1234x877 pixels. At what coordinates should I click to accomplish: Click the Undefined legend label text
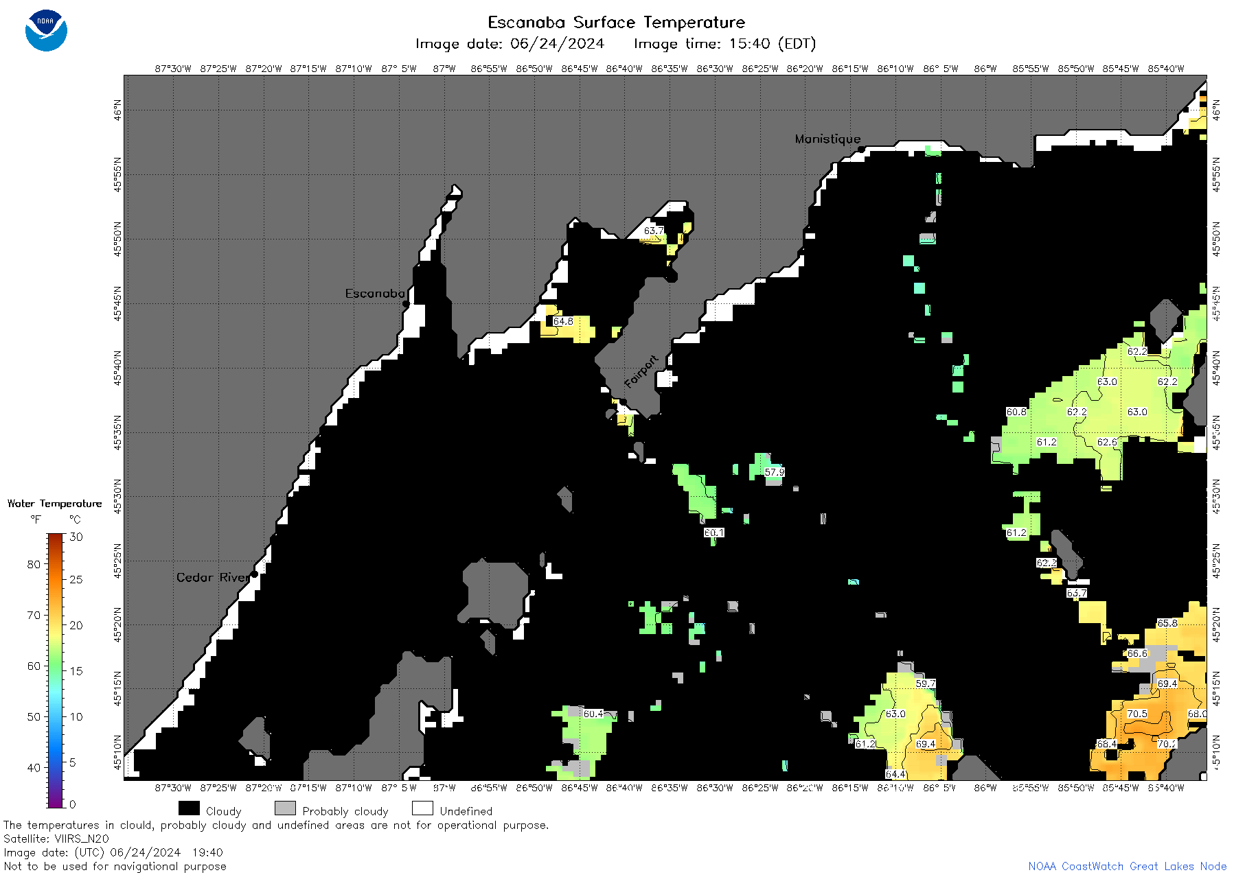pyautogui.click(x=466, y=811)
